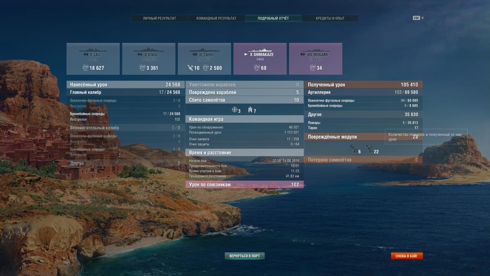Click the damage icon beside 2 580
Viewport: 490px width, 276px height.
click(206, 68)
